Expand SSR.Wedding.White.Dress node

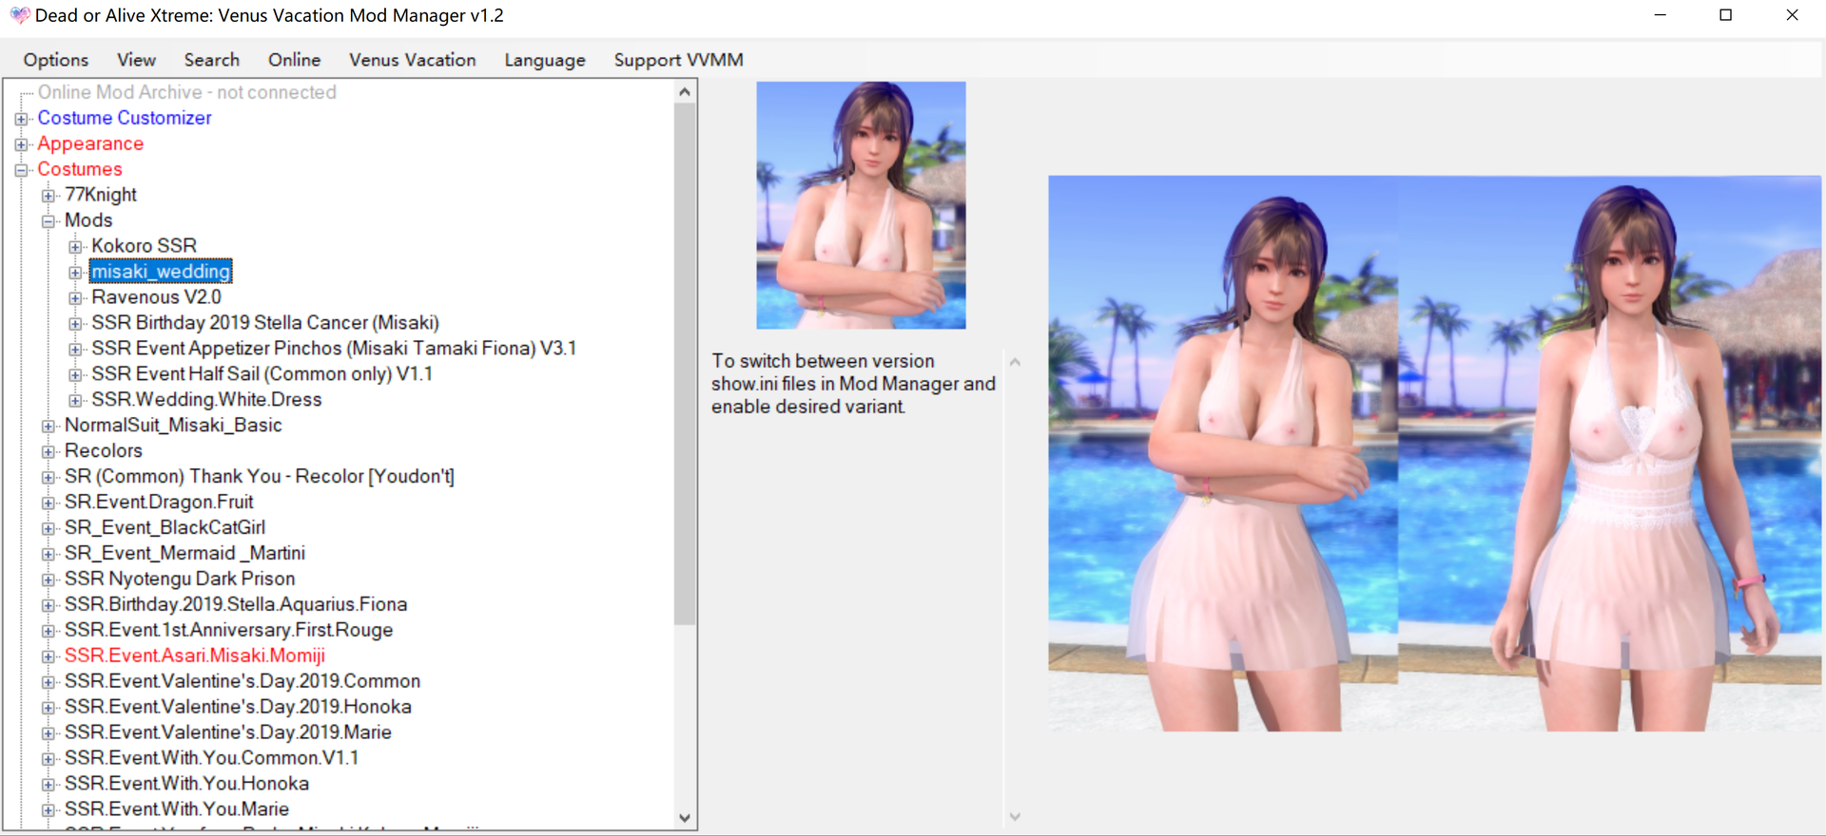pyautogui.click(x=75, y=401)
